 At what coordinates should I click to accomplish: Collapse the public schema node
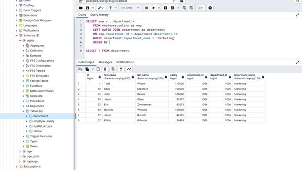click(20, 41)
